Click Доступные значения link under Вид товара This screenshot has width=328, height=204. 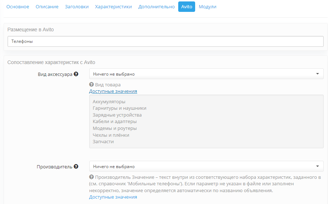[113, 91]
